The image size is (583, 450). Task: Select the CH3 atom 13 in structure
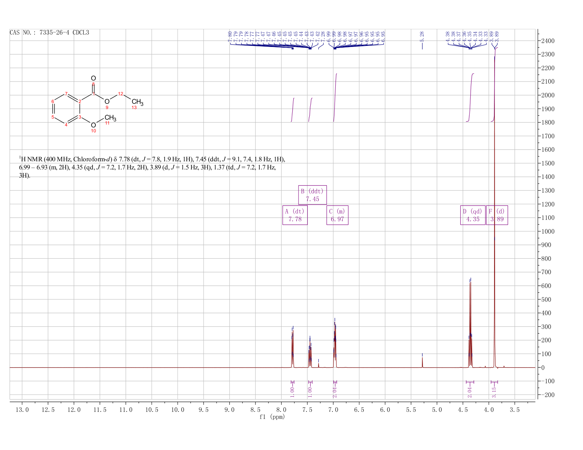[137, 103]
